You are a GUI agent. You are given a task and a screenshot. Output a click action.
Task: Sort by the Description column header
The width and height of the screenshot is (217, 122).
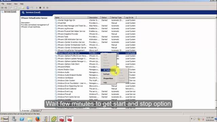coord(94,18)
